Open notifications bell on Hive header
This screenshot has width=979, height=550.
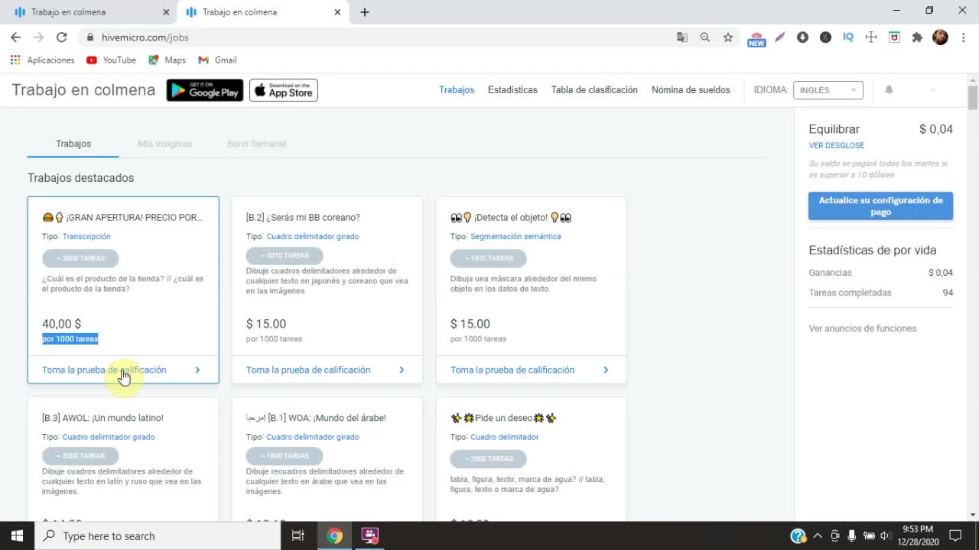click(x=889, y=89)
